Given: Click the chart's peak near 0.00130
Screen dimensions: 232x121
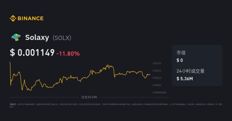Looking at the screenshot, I should (108, 65).
